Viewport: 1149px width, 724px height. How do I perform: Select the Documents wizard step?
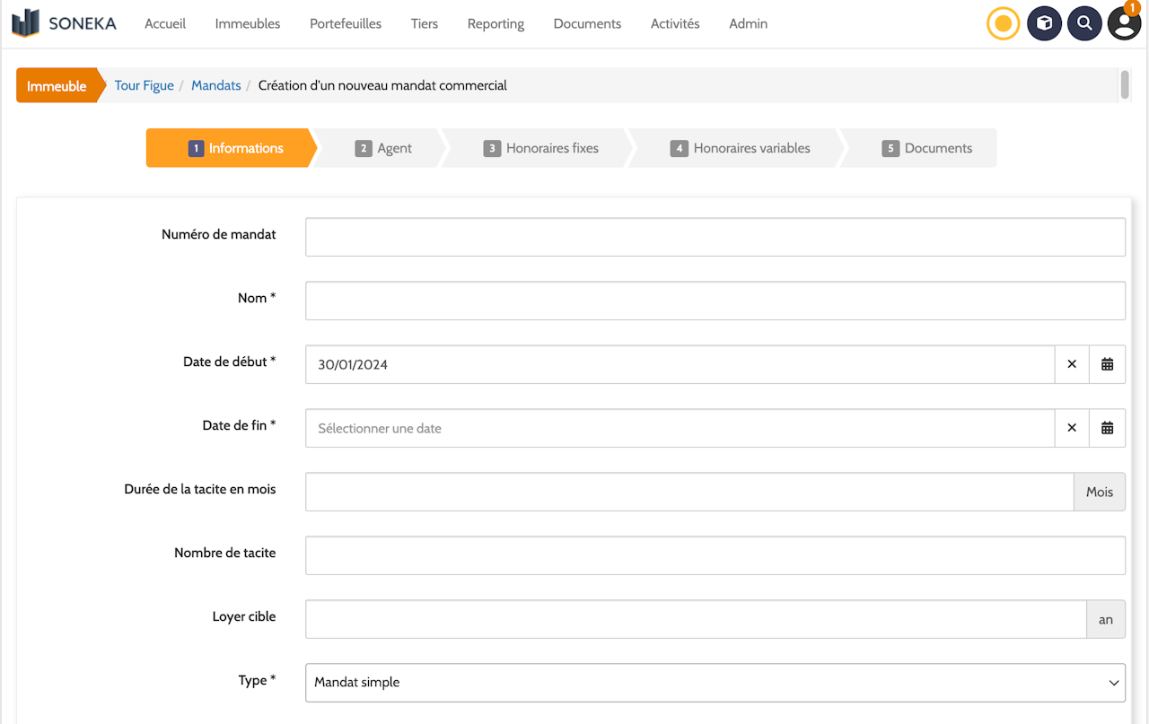927,149
